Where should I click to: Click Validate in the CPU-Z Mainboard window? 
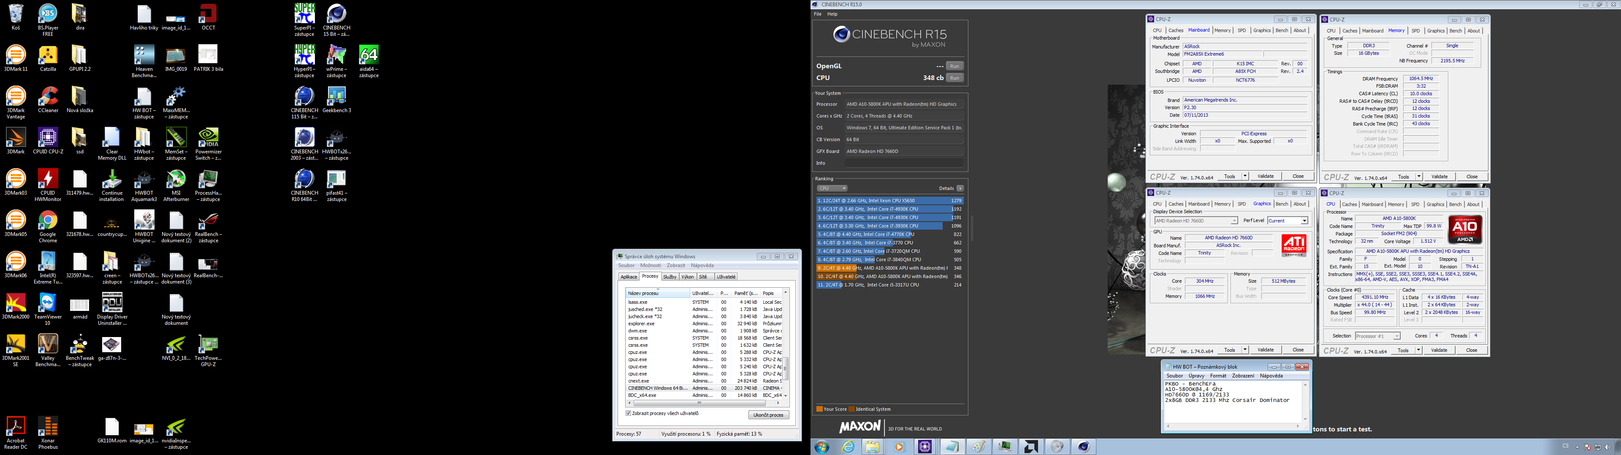tap(1266, 177)
